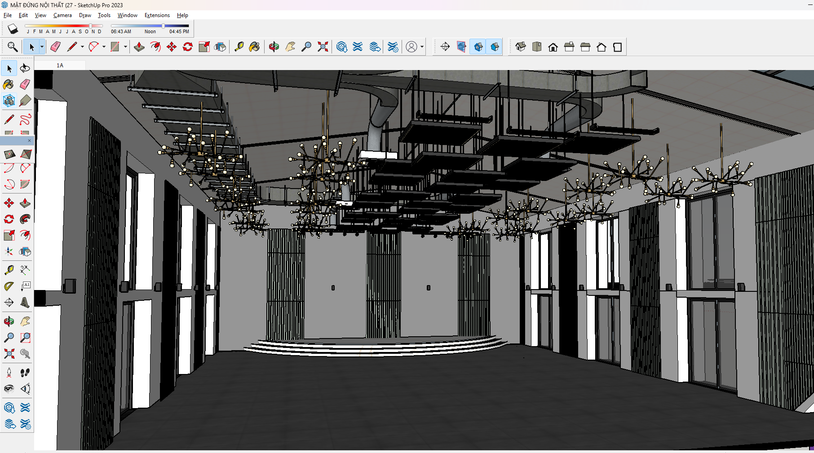Click Send to LayOut icon top toolbar
The image size is (814, 453).
375,47
